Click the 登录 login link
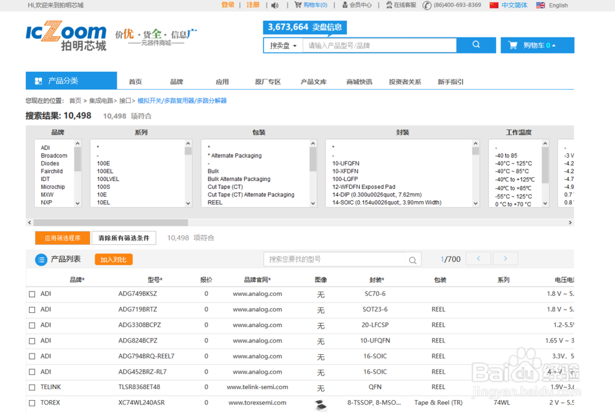 [x=228, y=5]
